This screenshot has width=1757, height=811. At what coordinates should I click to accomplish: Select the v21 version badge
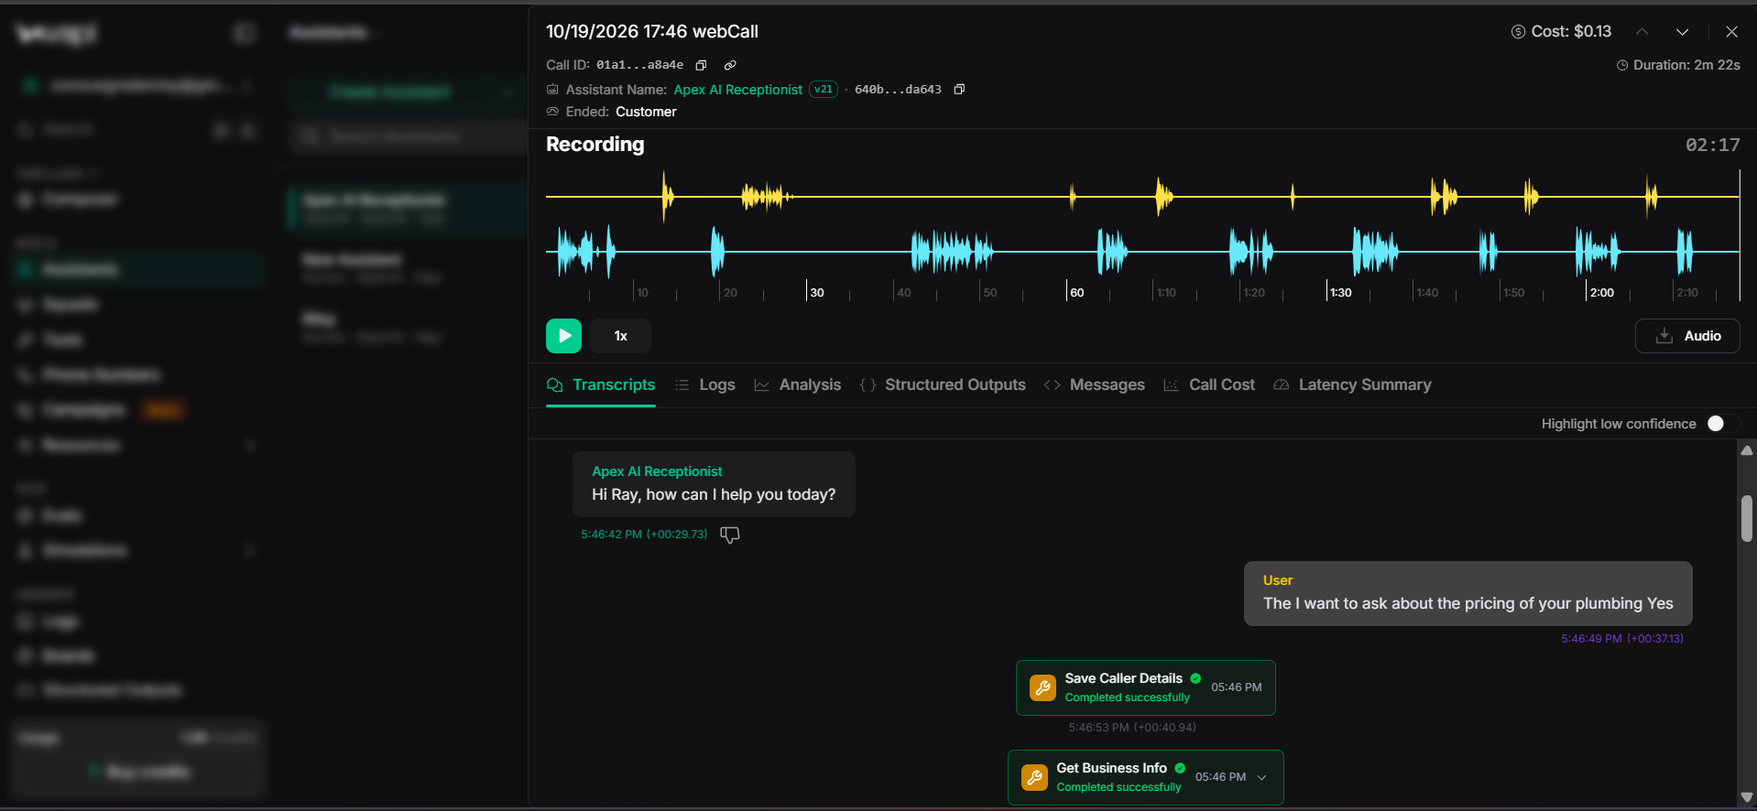(x=824, y=90)
